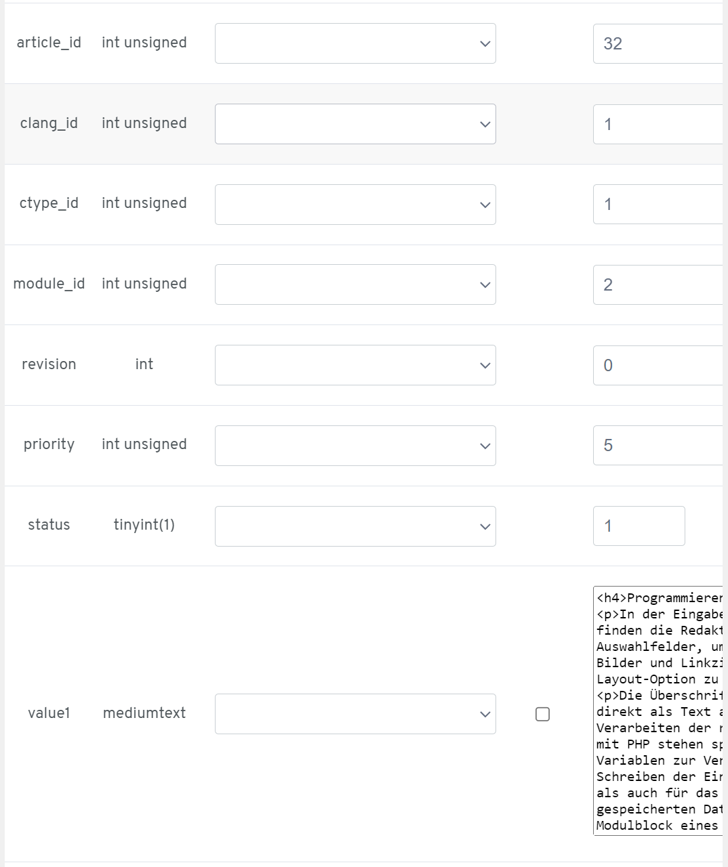
Task: Click the article_id value field containing 32
Action: click(x=658, y=44)
